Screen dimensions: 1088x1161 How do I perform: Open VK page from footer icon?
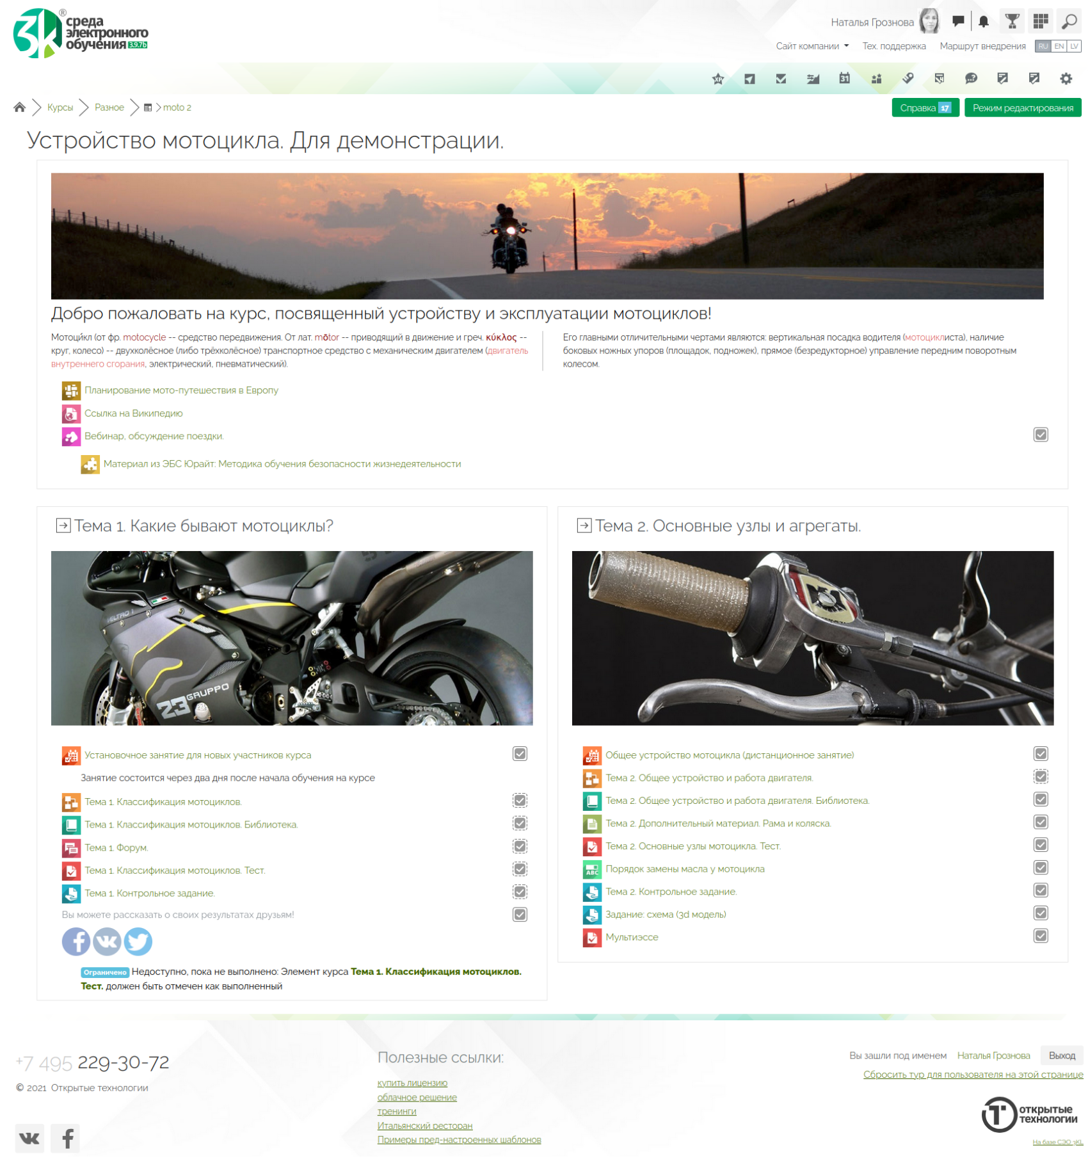[x=29, y=1138]
